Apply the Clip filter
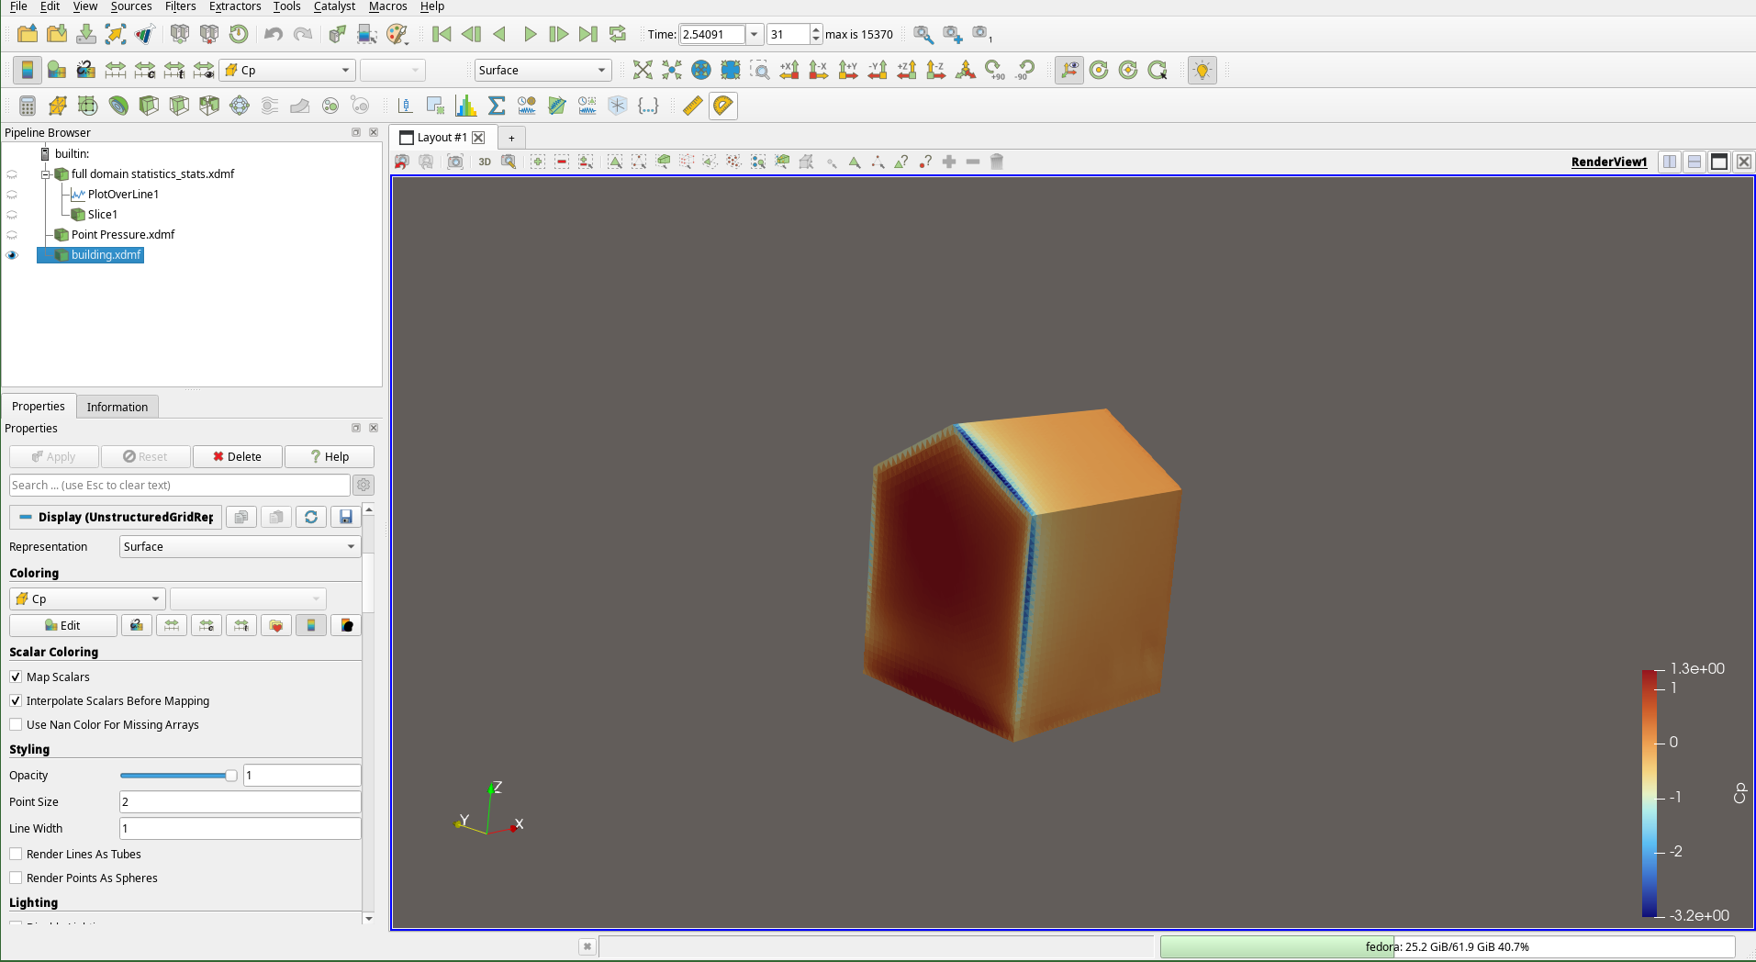Screen dimensions: 1756x962 click(149, 106)
